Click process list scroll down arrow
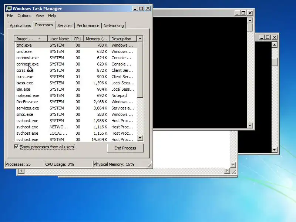The image size is (296, 222). coord(140,138)
